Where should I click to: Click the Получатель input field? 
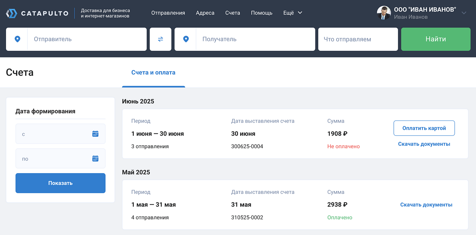[255, 39]
